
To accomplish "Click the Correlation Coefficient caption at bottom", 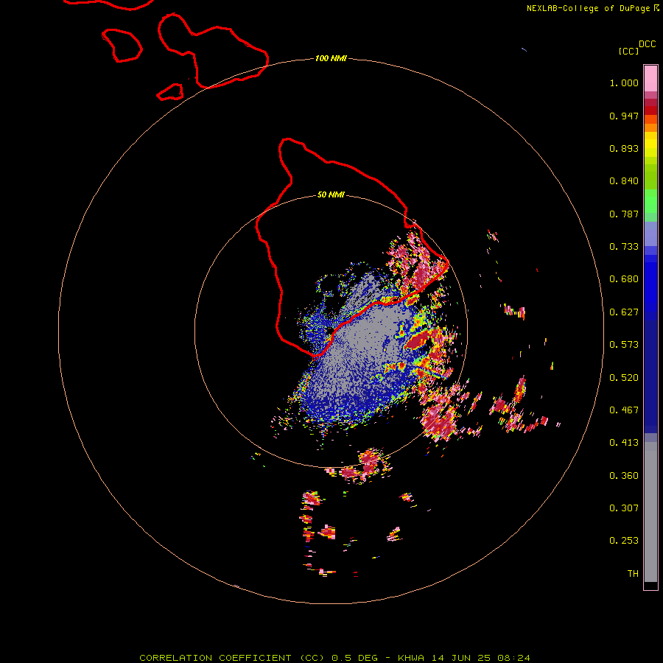I will pyautogui.click(x=334, y=658).
